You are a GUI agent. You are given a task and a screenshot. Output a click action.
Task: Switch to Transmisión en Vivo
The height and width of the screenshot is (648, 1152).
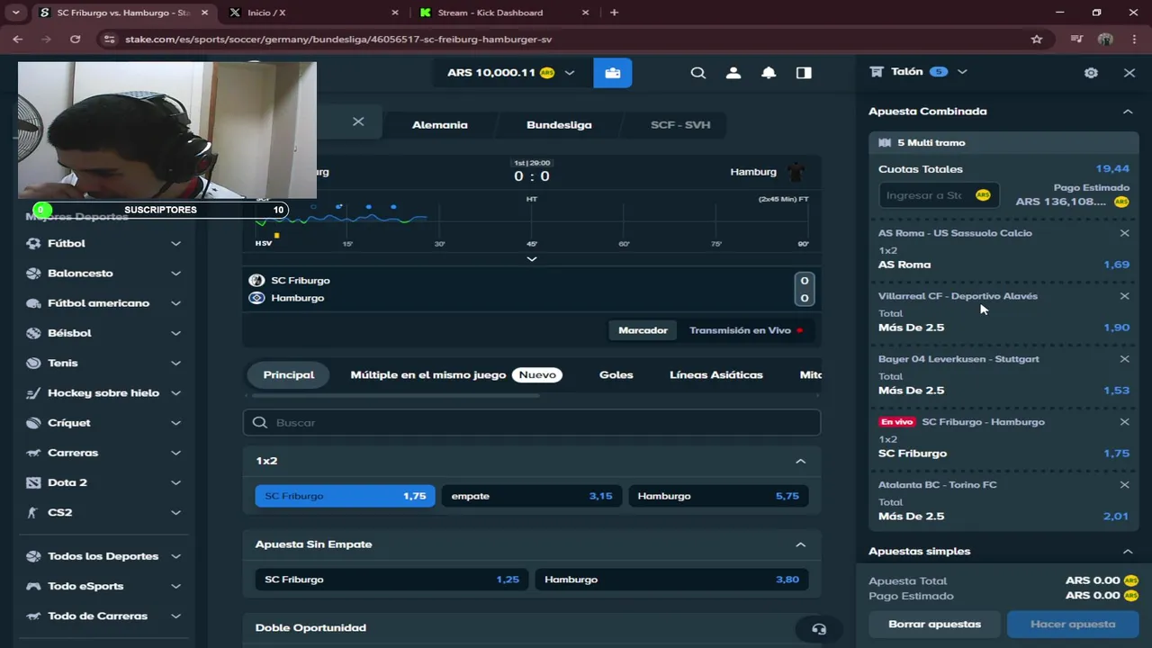point(746,330)
